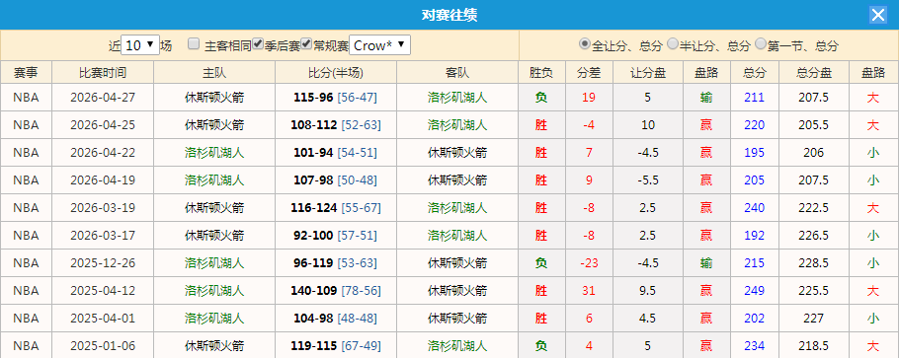The image size is (899, 358).
Task: Click the 比分(半场) column header
Action: click(x=336, y=73)
